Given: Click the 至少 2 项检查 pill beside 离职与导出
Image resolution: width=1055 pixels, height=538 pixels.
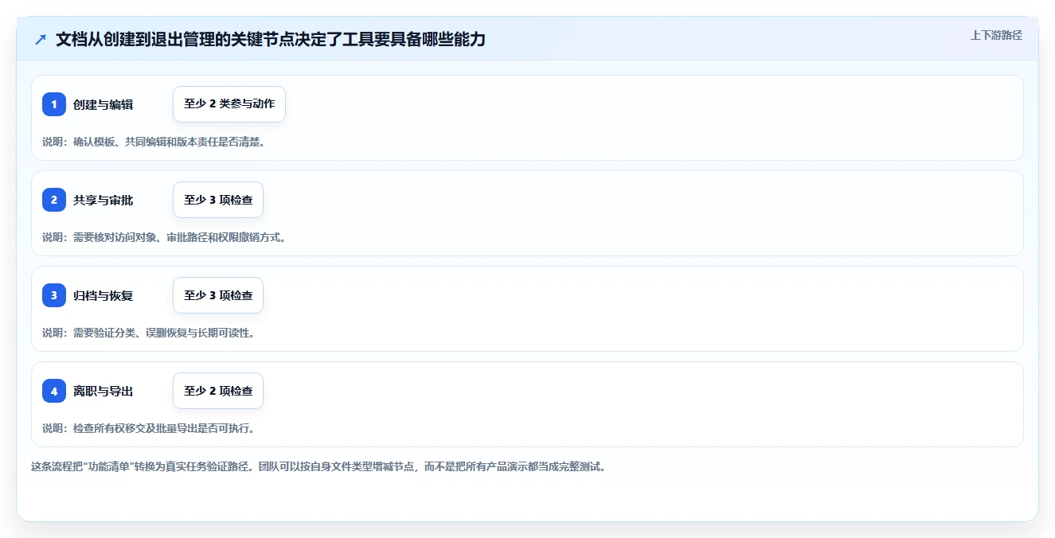Looking at the screenshot, I should point(218,391).
